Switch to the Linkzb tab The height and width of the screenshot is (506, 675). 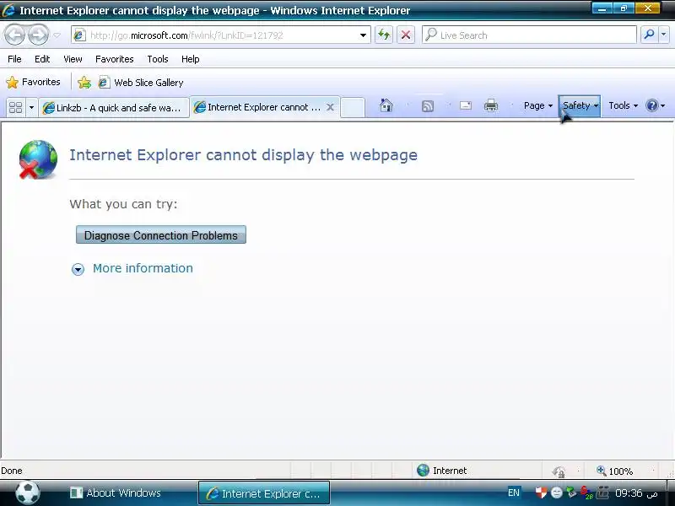(x=114, y=108)
